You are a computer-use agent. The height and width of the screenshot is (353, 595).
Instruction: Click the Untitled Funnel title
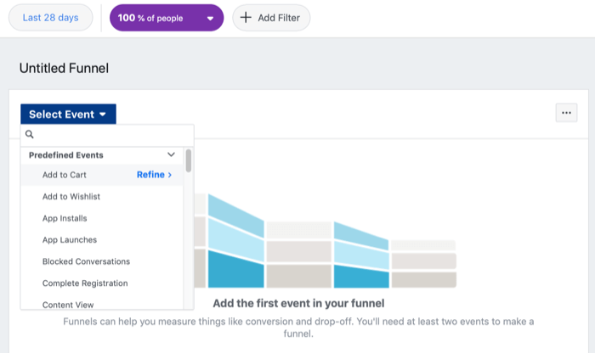pos(65,68)
